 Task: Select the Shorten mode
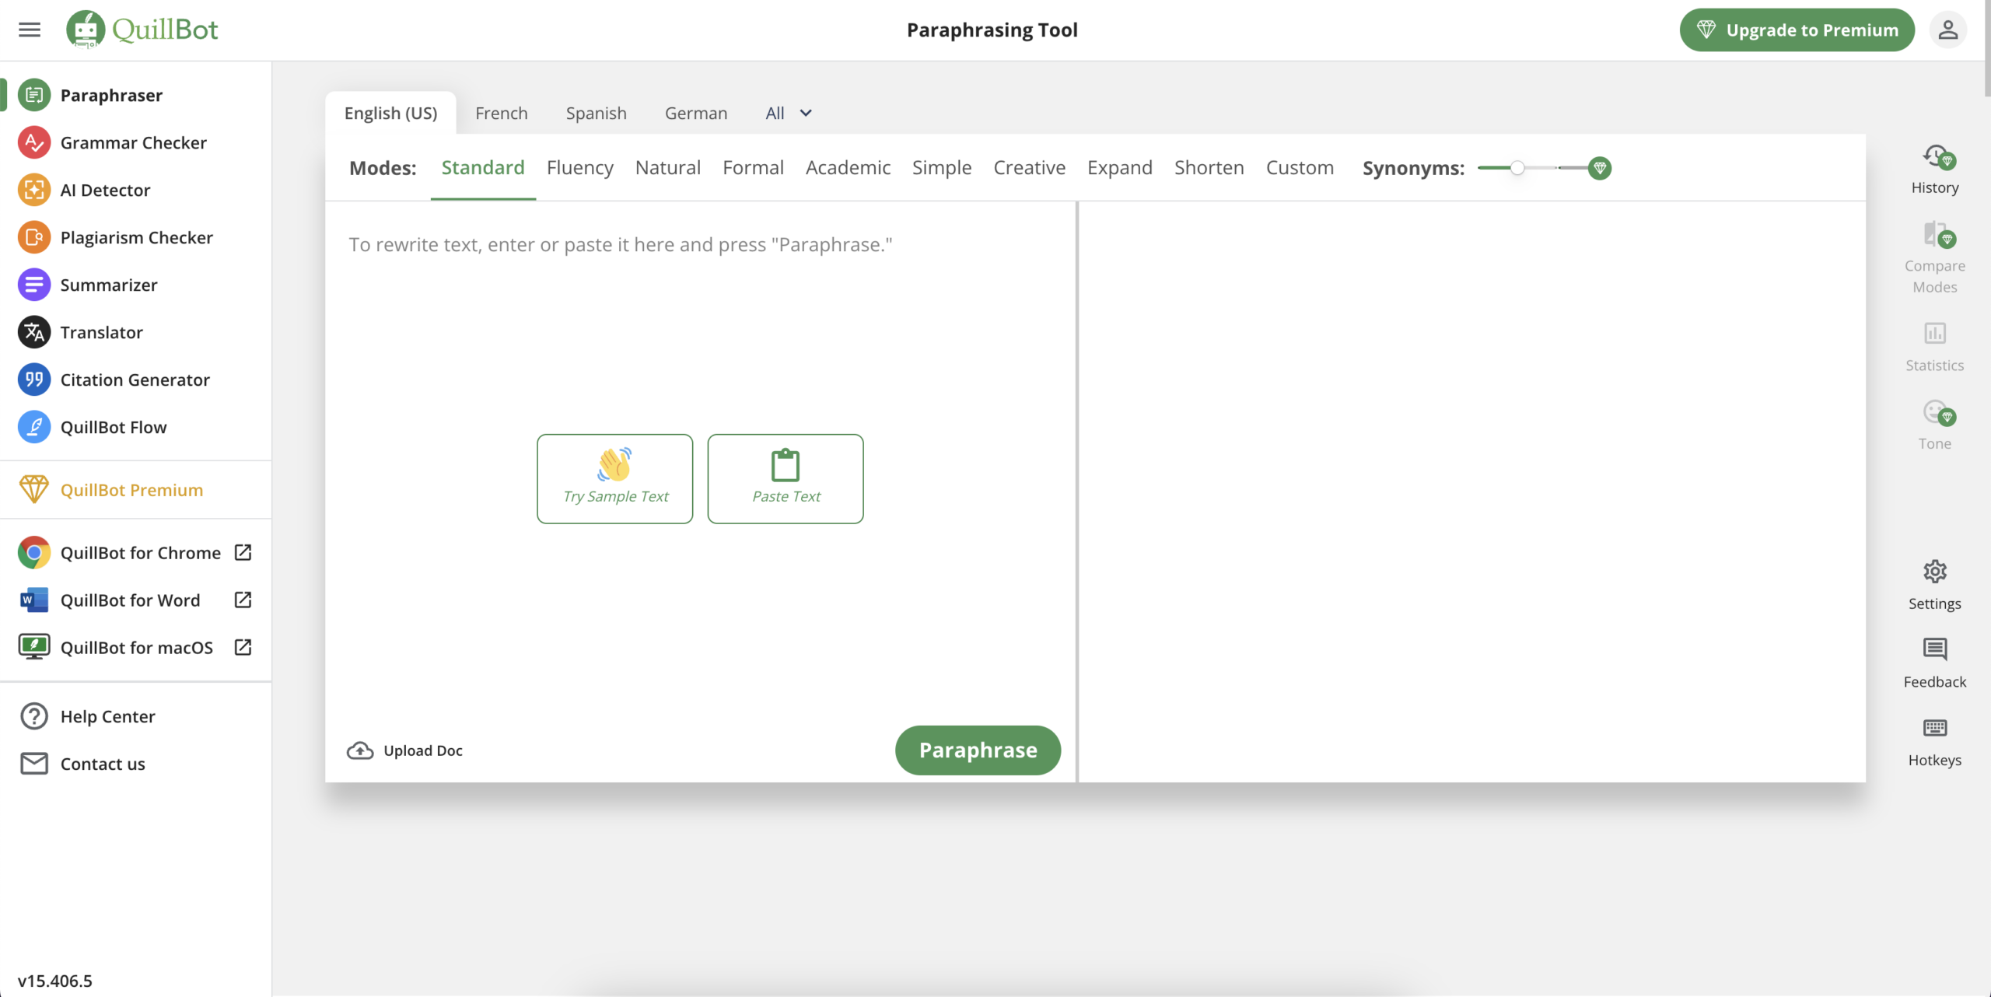click(1209, 168)
